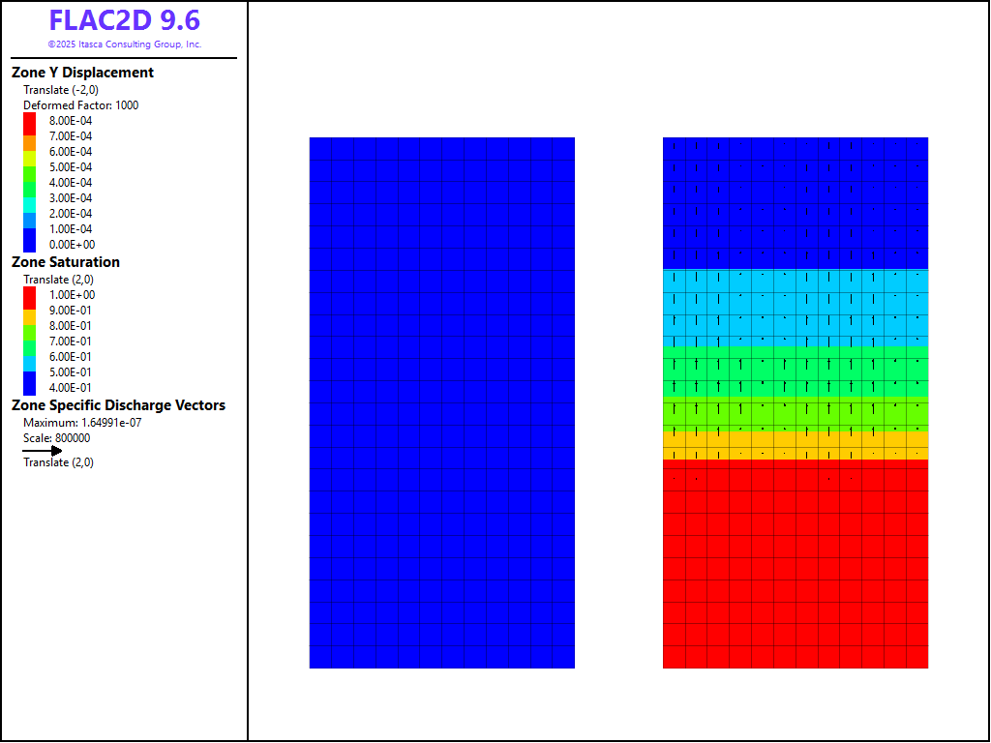Image resolution: width=991 pixels, height=743 pixels.
Task: Click the 5.00E-01 saturation legend value
Action: click(70, 372)
